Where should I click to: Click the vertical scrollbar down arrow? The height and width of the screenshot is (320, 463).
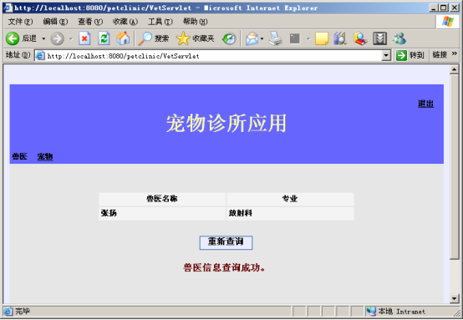[454, 298]
